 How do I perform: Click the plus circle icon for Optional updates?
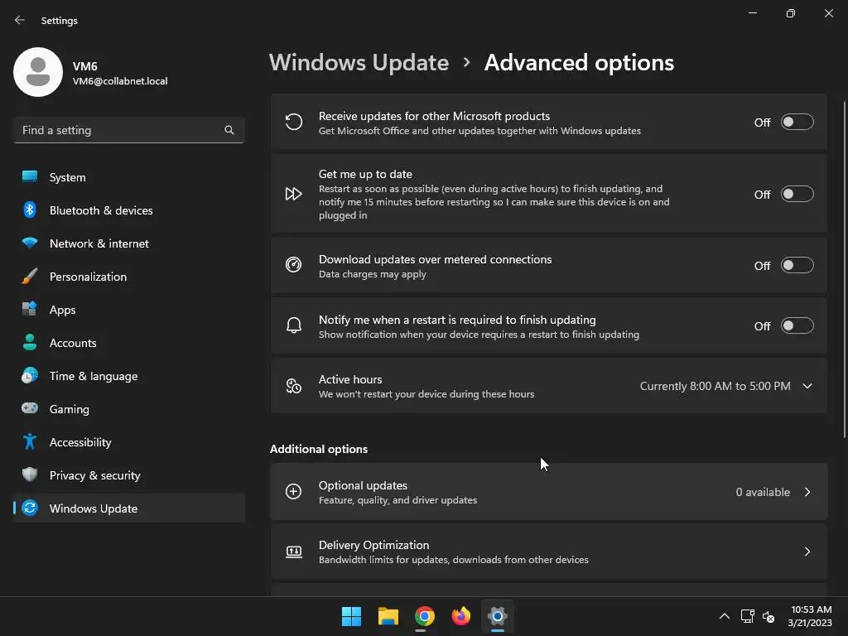pyautogui.click(x=294, y=492)
